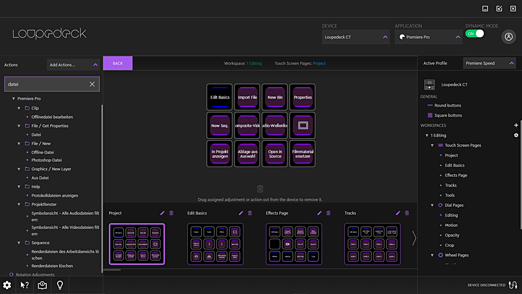Select Motion under Dial Pages
This screenshot has height=294, width=522.
[x=451, y=225]
